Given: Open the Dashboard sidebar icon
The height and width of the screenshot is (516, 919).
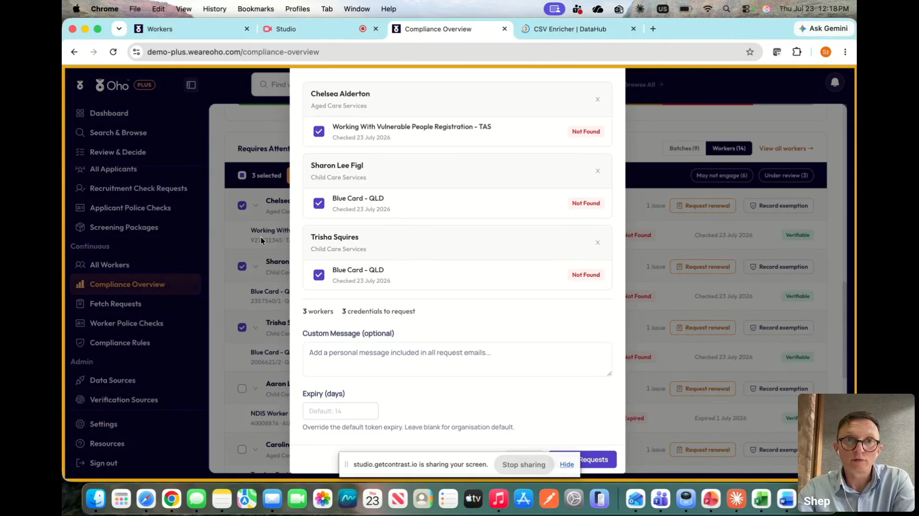Looking at the screenshot, I should coord(80,113).
